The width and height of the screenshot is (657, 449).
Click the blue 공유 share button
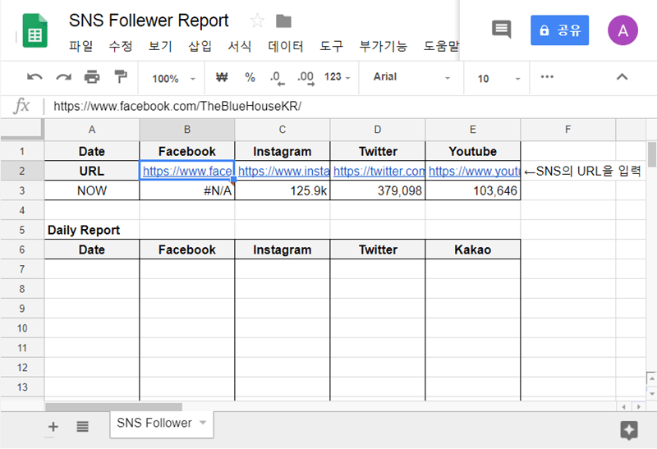[x=559, y=30]
